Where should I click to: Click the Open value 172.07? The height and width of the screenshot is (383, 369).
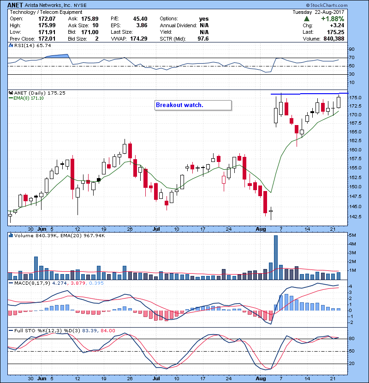[x=47, y=19]
